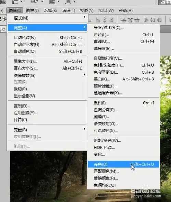This screenshot has width=171, height=202.
Task: Open 变化... variations adjustment
Action: click(x=123, y=154)
